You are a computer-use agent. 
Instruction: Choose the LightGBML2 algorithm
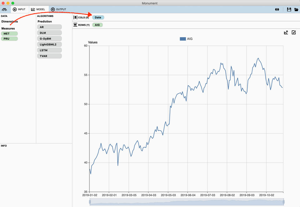click(x=49, y=44)
